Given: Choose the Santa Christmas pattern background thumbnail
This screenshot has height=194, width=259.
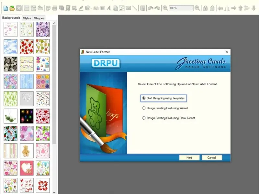Looking at the screenshot, I should click(x=10, y=133).
